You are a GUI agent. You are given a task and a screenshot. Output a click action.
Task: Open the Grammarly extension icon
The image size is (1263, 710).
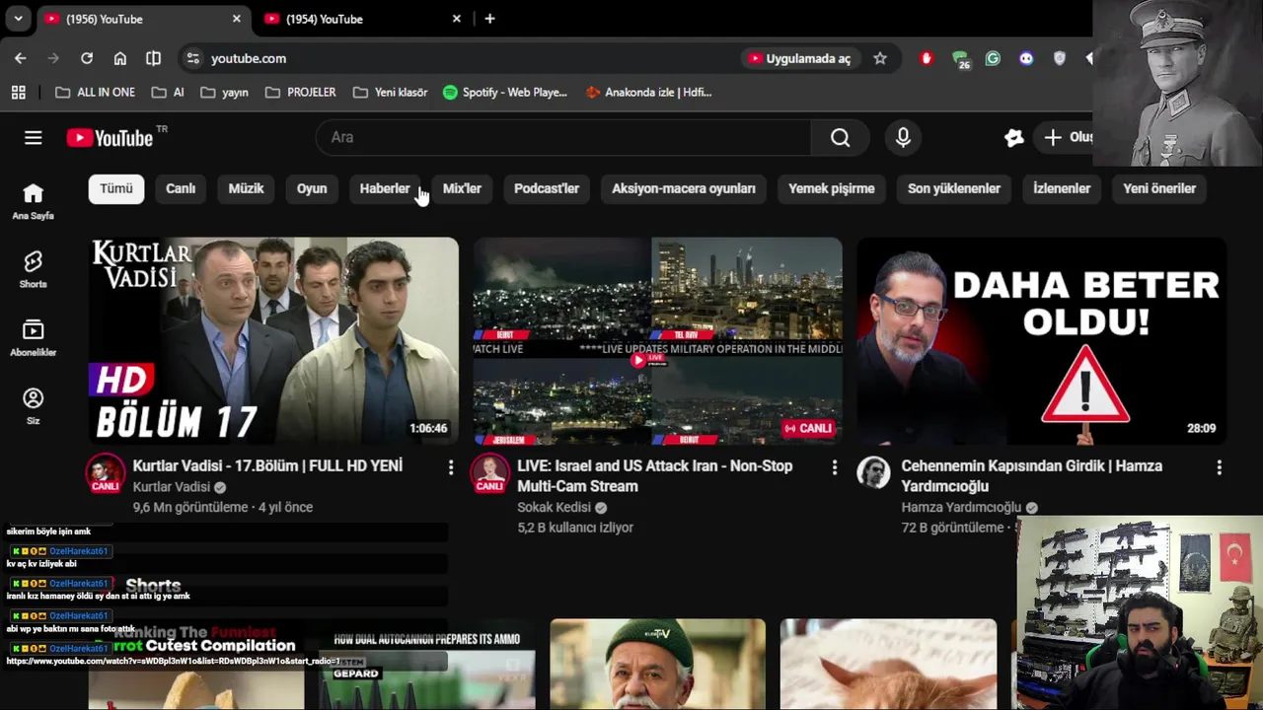[x=993, y=58]
